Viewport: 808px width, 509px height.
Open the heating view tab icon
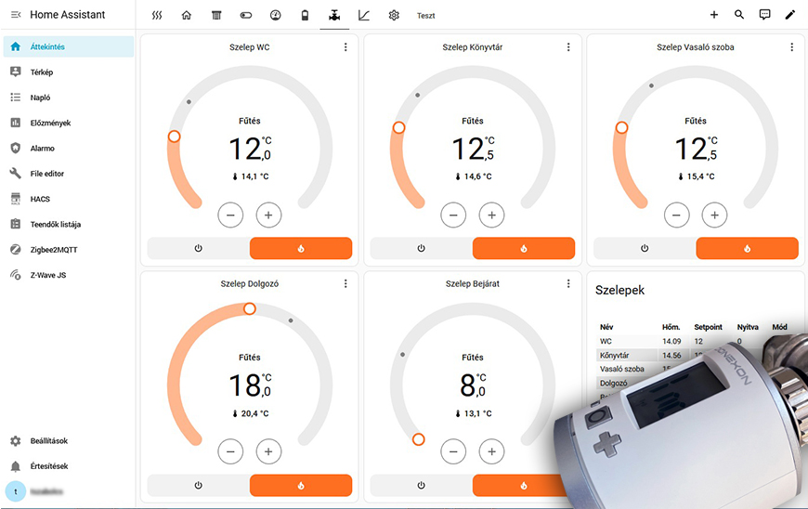pos(157,15)
